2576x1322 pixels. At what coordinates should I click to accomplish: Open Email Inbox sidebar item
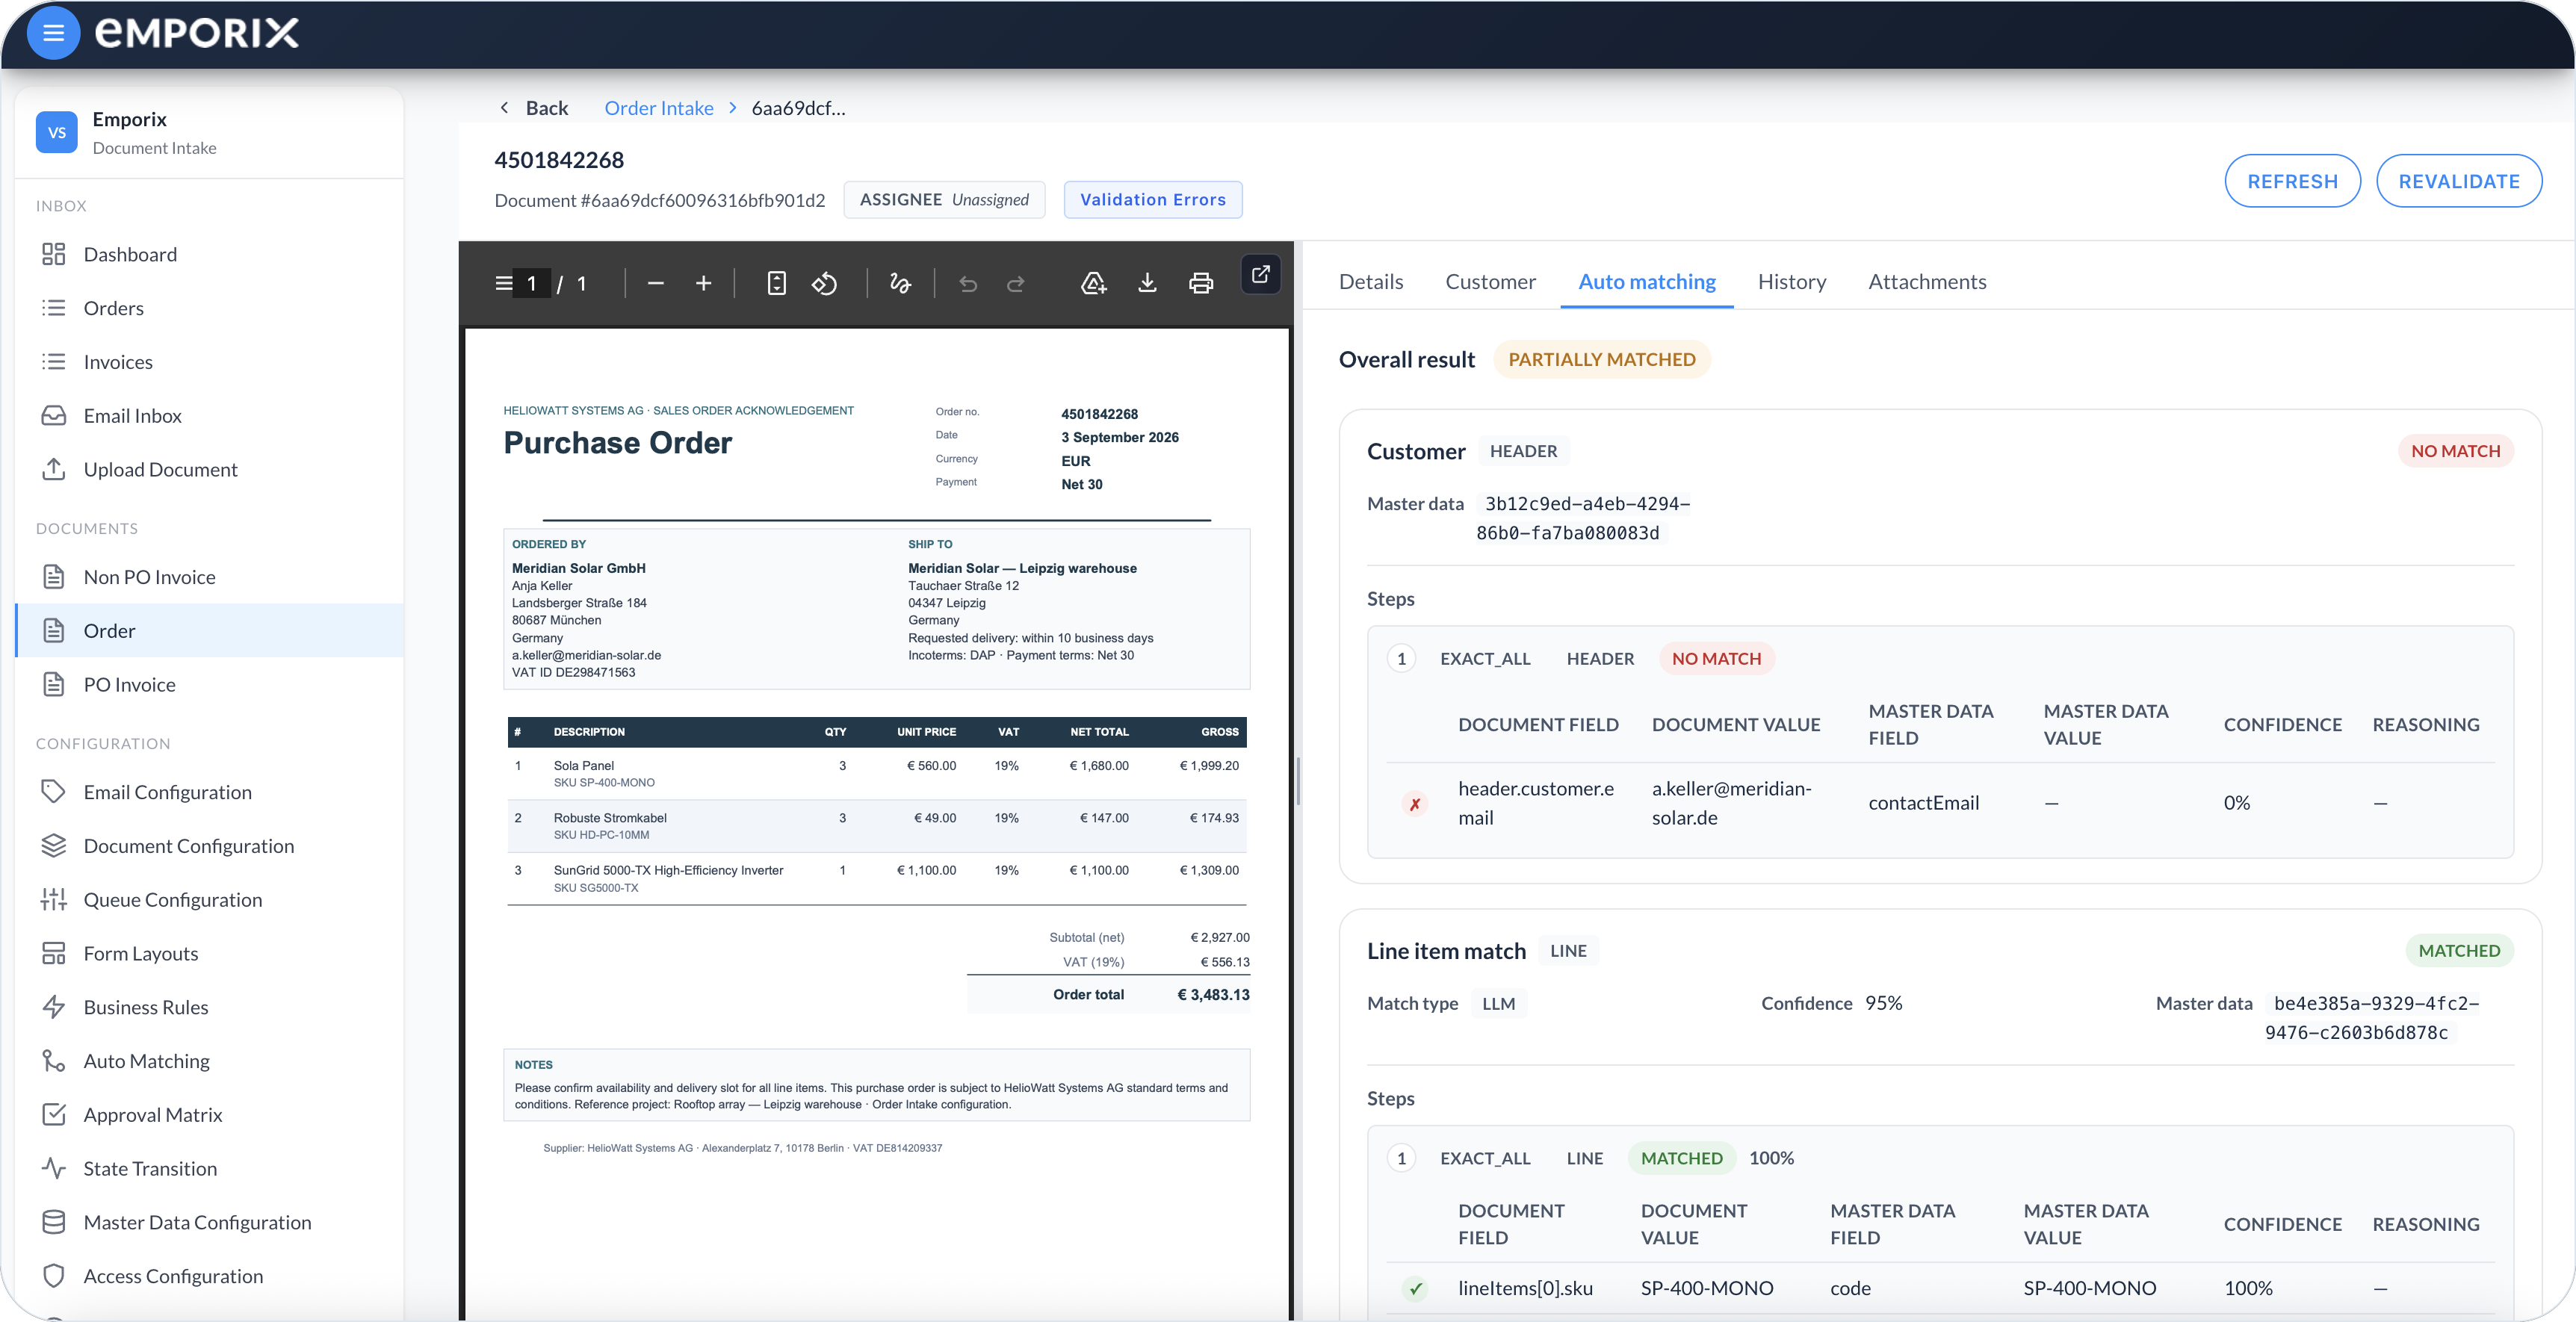coord(209,415)
